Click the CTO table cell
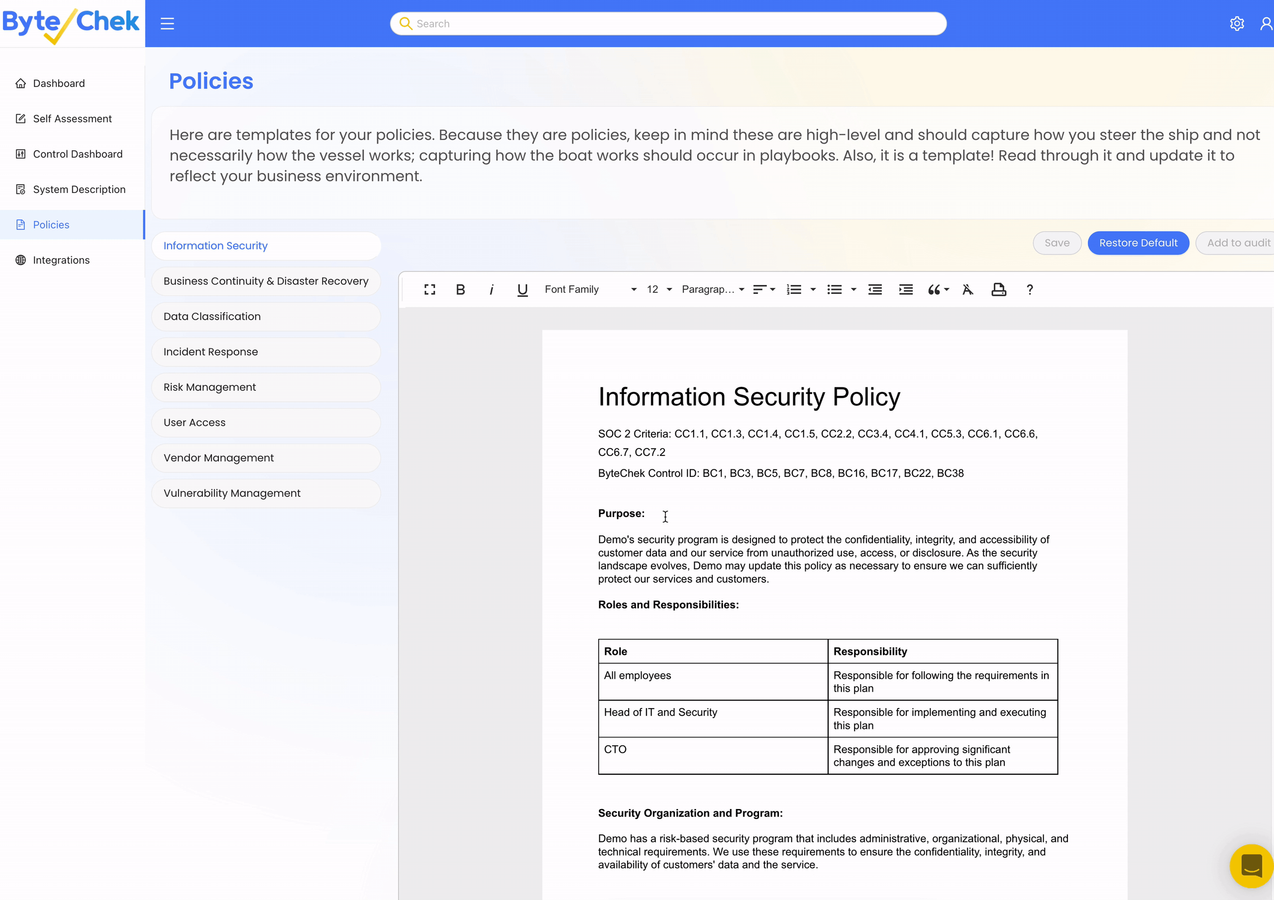Screen dimensions: 1274x900 point(713,756)
